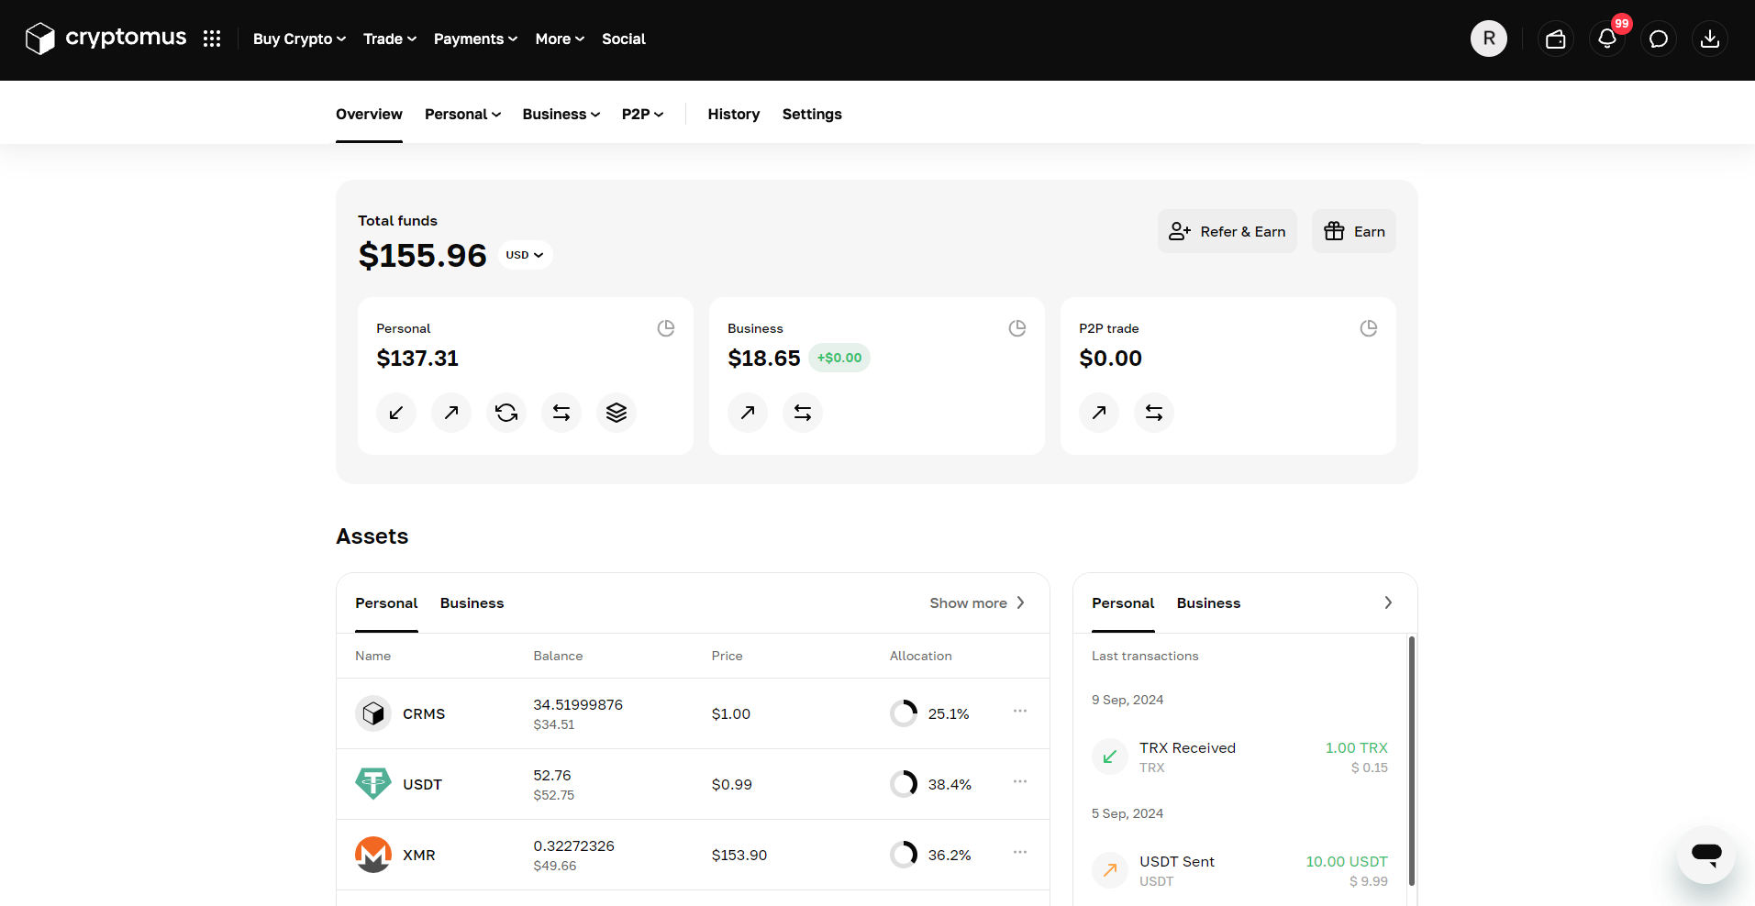Switch to Business tab in Assets panel
The height and width of the screenshot is (906, 1755).
[x=472, y=603]
